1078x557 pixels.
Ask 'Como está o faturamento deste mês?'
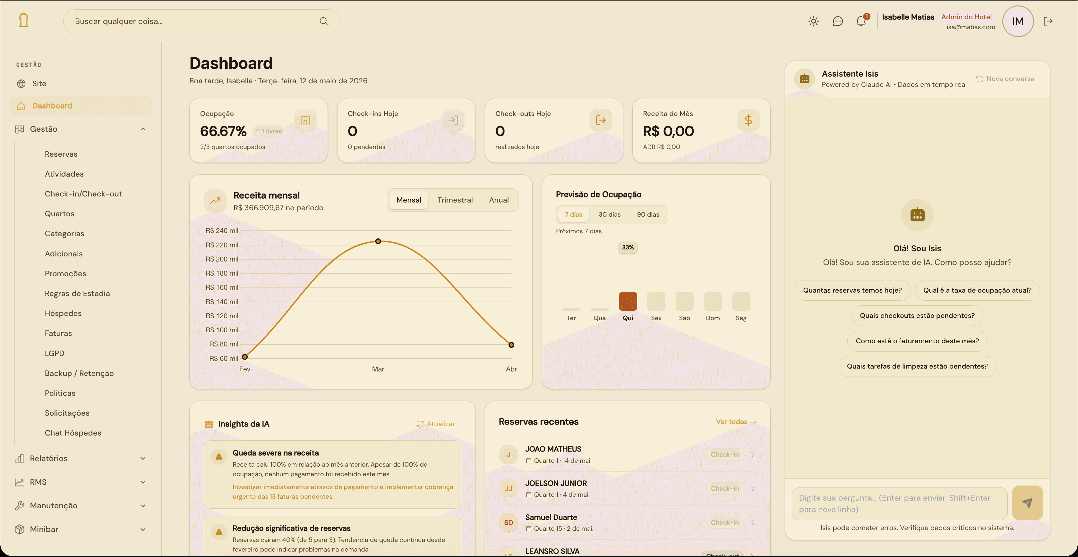coord(917,341)
